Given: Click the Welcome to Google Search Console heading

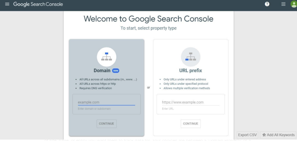Looking at the screenshot, I should point(148,19).
